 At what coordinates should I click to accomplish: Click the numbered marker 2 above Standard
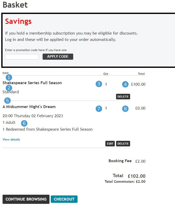(9, 88)
